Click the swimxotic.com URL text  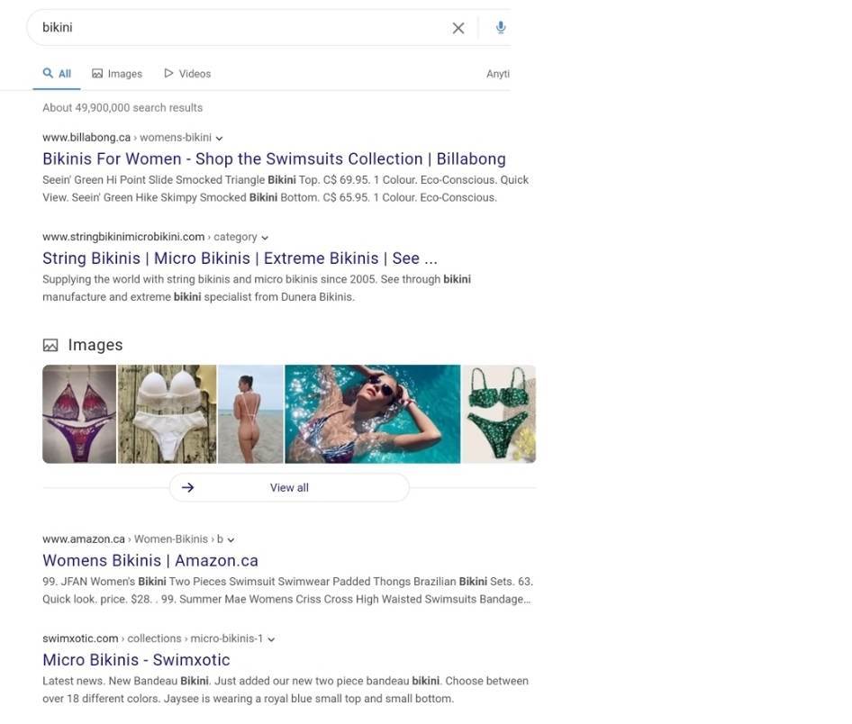click(x=80, y=638)
